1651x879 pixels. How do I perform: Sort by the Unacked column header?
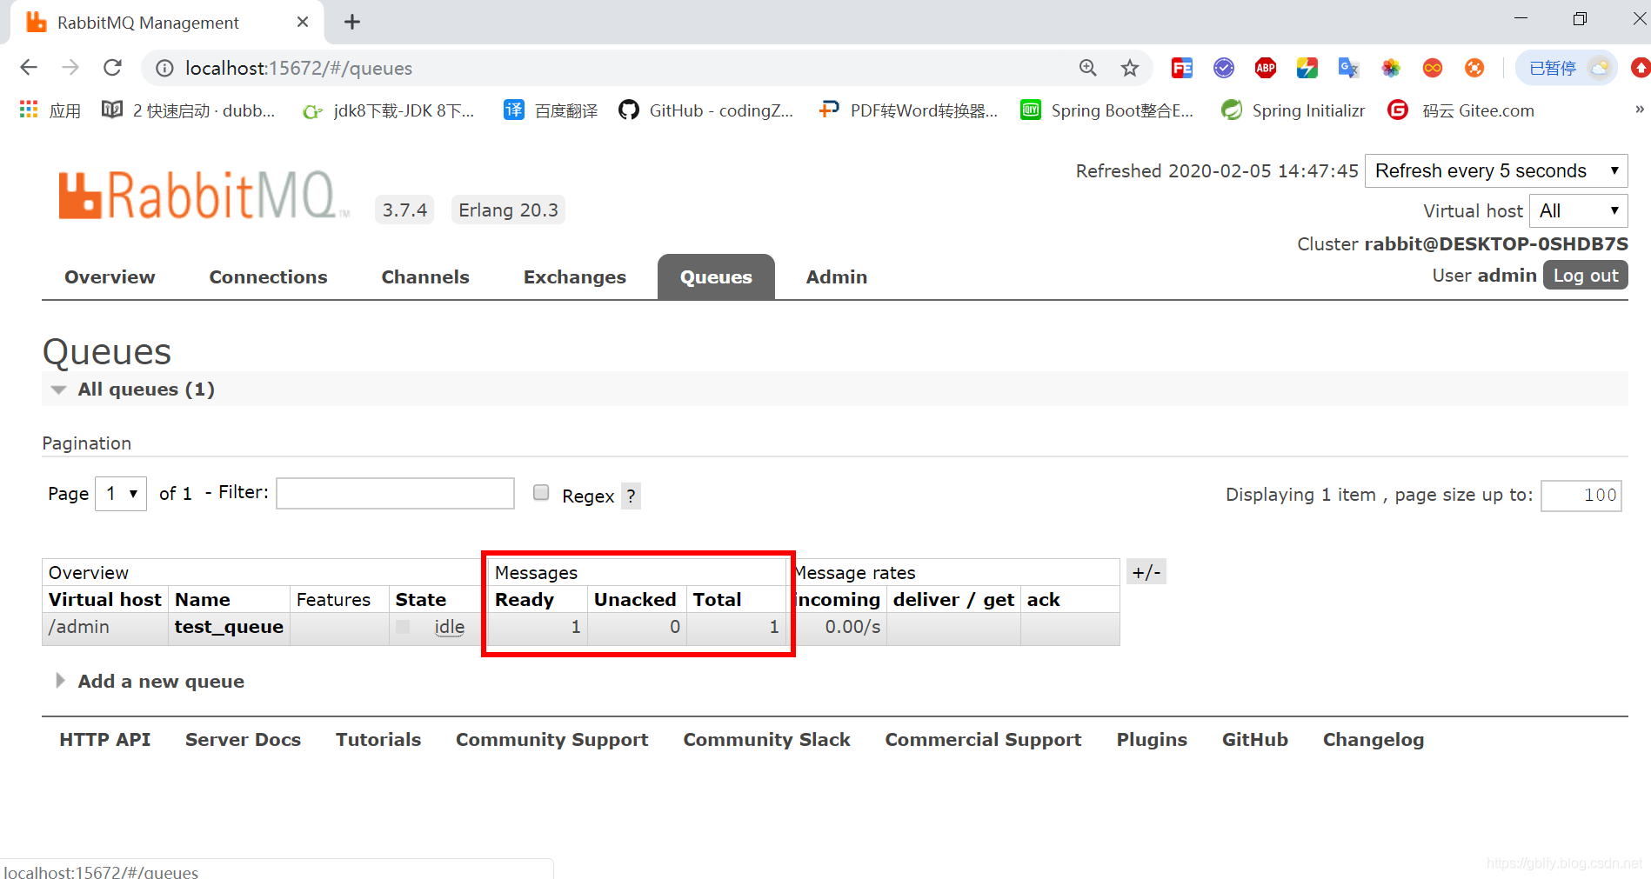pyautogui.click(x=635, y=600)
